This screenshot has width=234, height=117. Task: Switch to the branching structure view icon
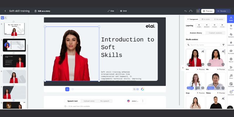tap(6, 18)
